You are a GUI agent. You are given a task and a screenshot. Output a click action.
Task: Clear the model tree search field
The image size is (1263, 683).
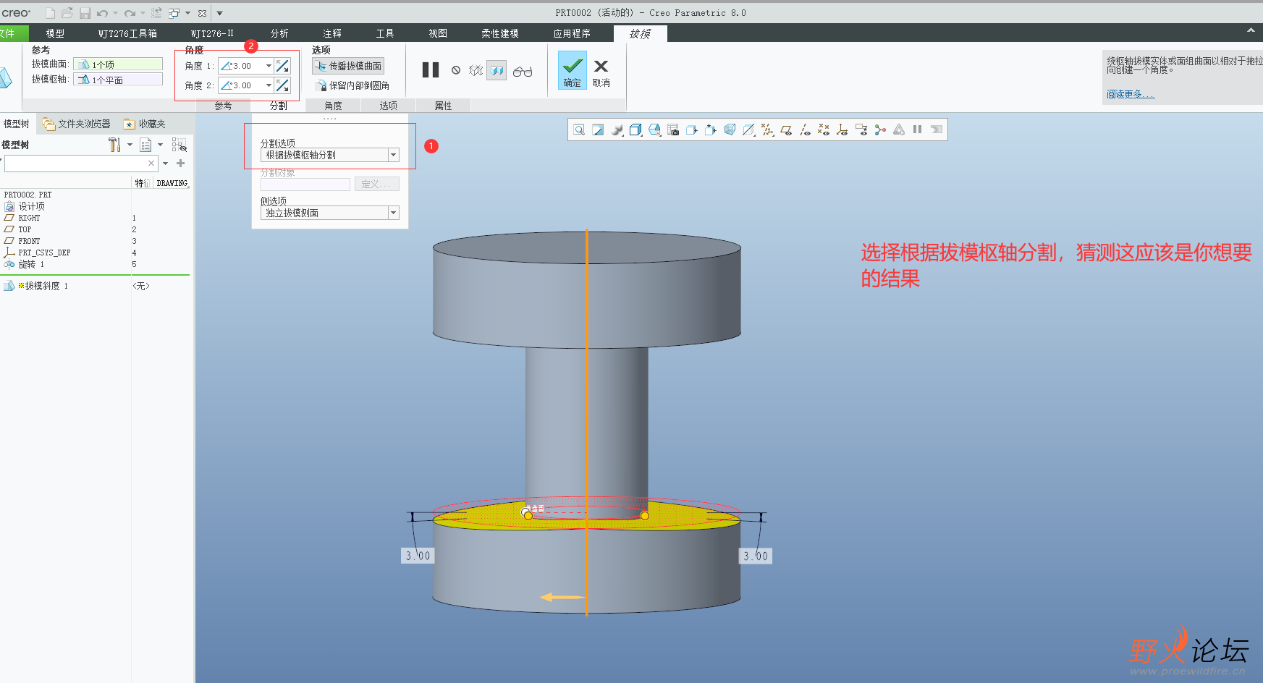151,164
